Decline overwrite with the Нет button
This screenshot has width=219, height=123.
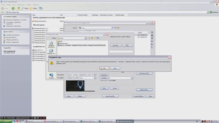115,68
